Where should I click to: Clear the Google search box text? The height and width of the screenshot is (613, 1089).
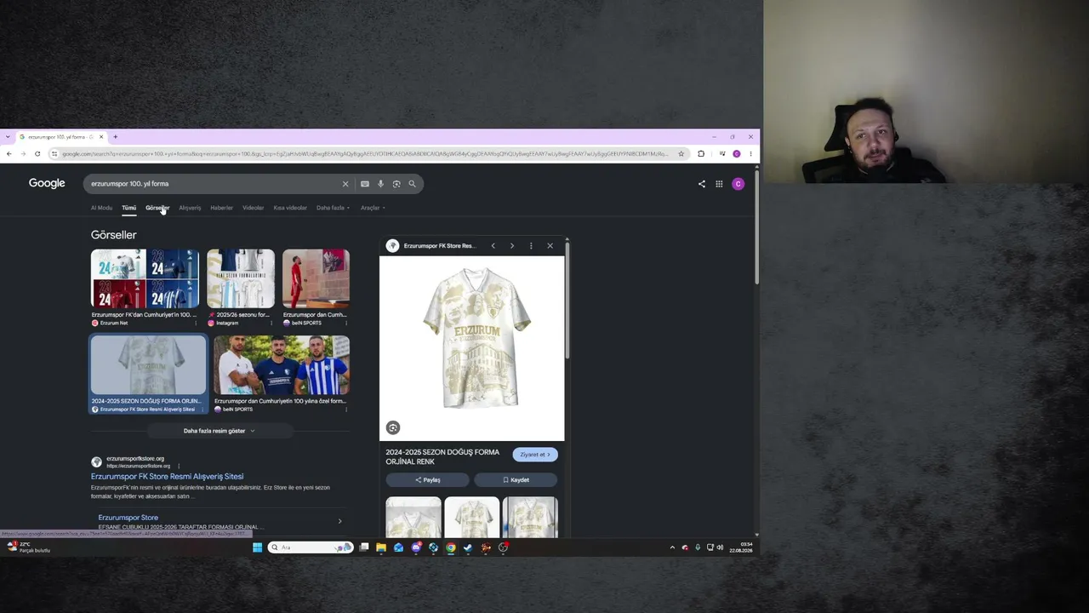coord(345,184)
